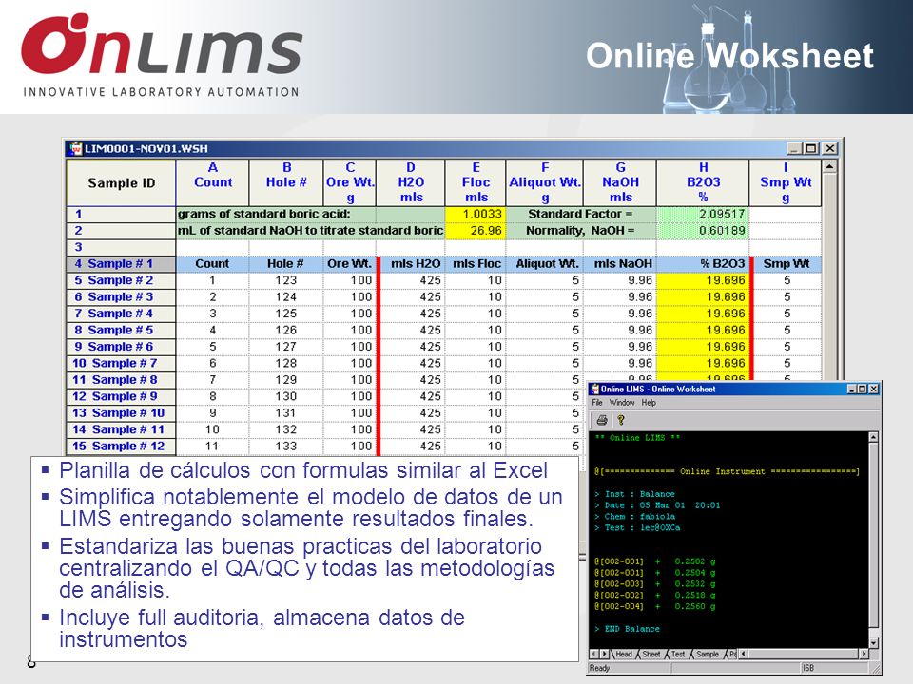Click the yellow question mark Help icon
The width and height of the screenshot is (913, 684).
tap(621, 419)
